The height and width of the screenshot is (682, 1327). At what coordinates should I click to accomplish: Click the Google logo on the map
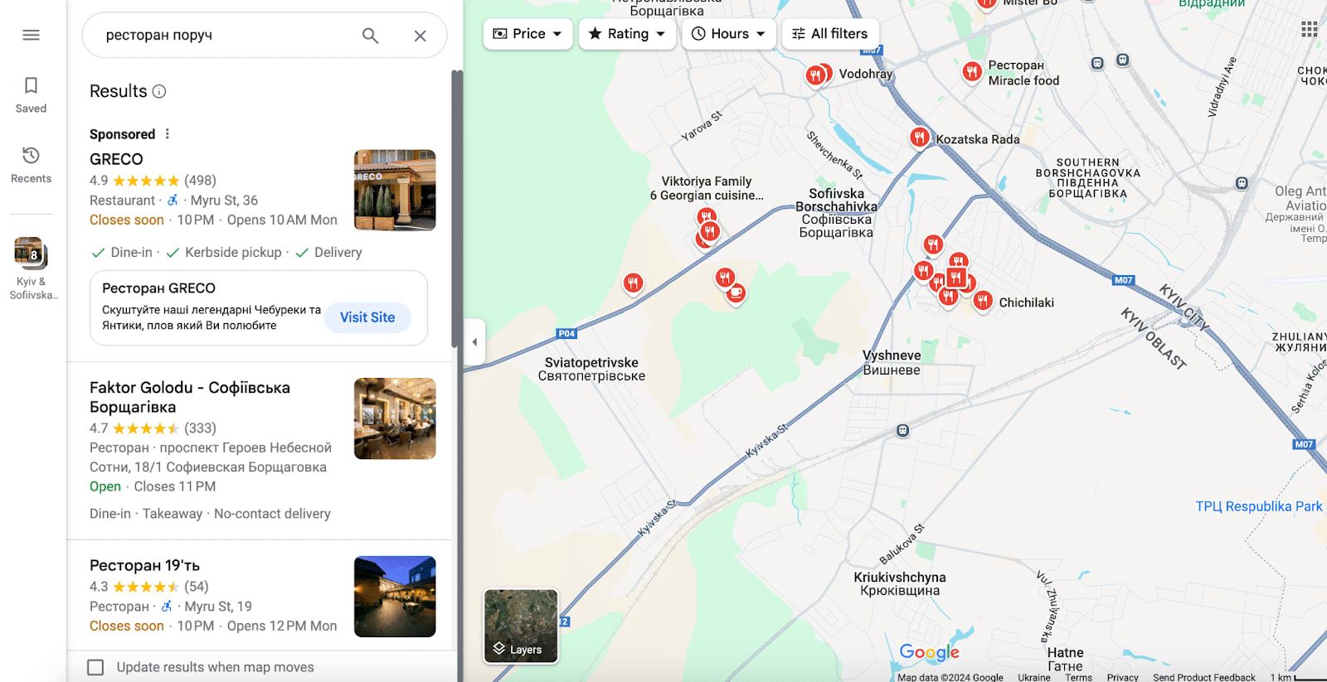click(929, 652)
